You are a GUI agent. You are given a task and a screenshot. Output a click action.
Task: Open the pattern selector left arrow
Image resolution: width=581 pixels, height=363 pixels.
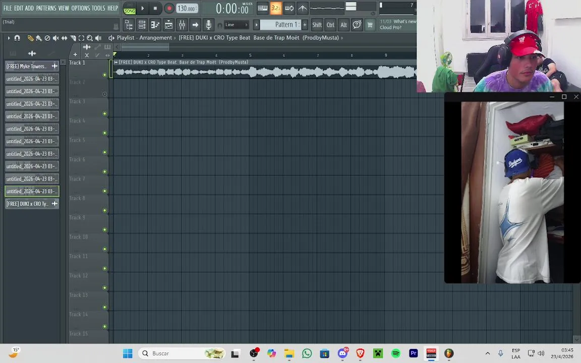[256, 25]
